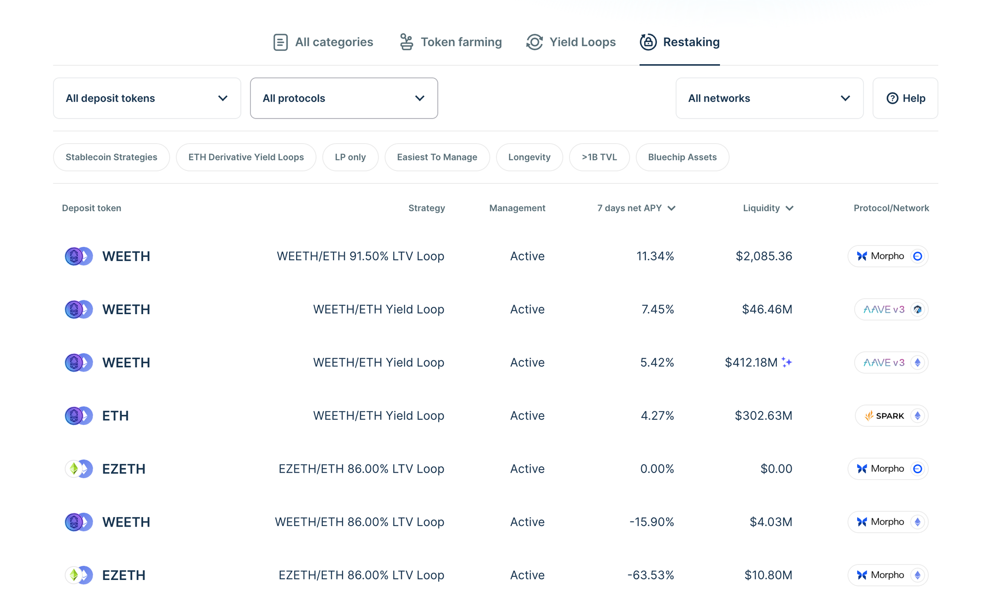987x615 pixels.
Task: Click the Help button
Action: coord(905,98)
